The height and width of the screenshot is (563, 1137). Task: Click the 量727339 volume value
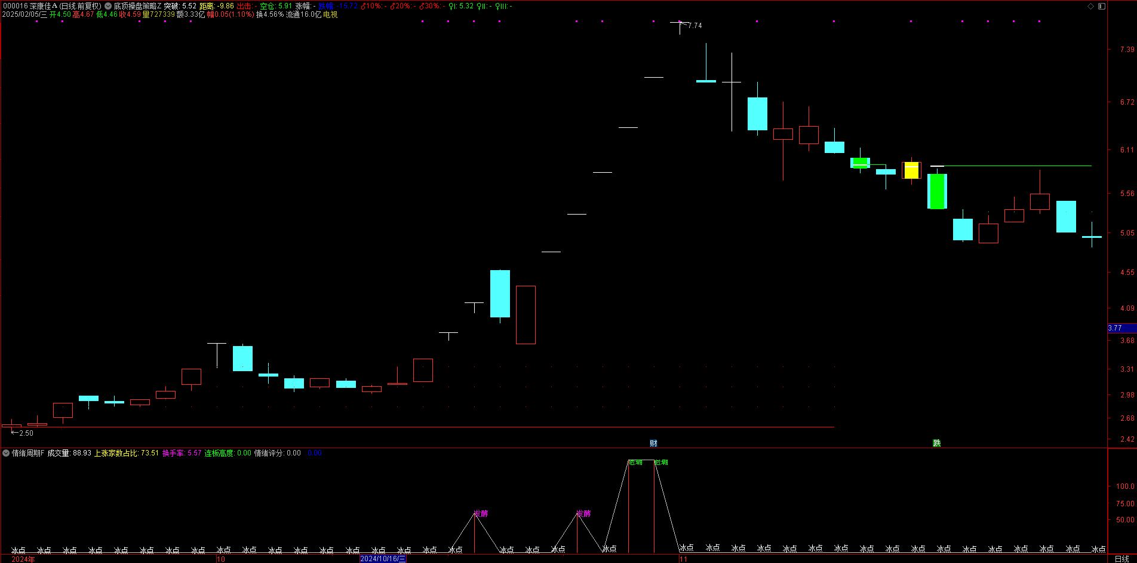(x=159, y=14)
